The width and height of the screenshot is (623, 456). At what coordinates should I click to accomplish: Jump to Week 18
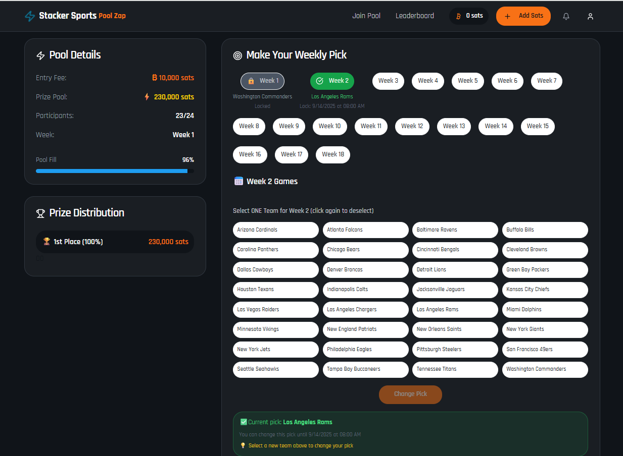pyautogui.click(x=333, y=154)
